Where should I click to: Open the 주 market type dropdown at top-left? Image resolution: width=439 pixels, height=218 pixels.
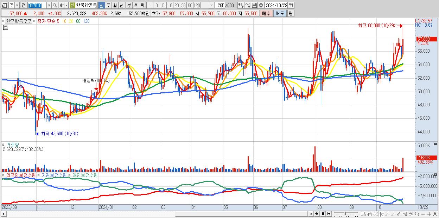point(17,5)
